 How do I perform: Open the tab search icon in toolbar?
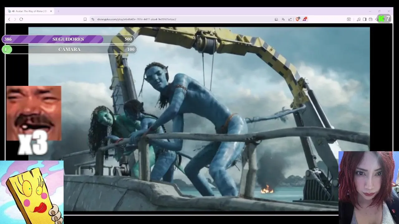(x=349, y=19)
